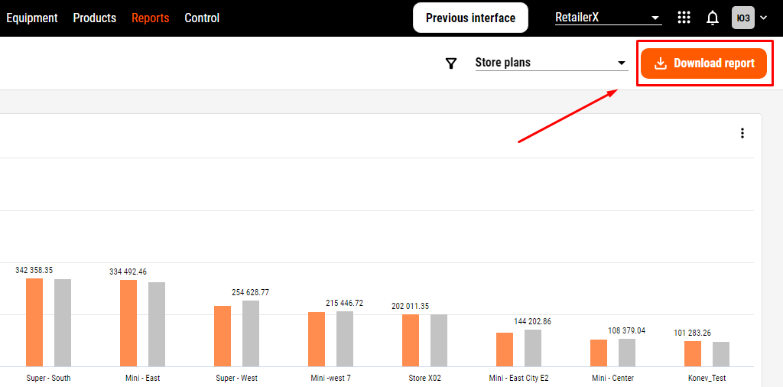The width and height of the screenshot is (783, 387).
Task: Click the gray Mini - East bar
Action: pyautogui.click(x=157, y=324)
